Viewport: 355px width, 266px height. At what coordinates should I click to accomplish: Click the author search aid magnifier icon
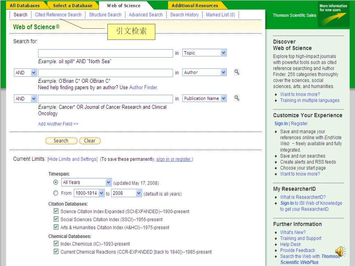[x=236, y=72]
